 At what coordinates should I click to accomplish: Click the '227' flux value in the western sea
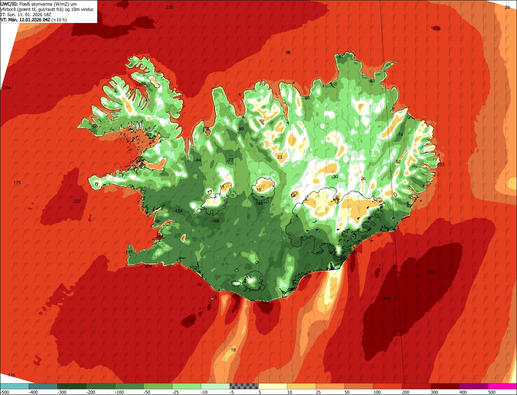pyautogui.click(x=78, y=201)
